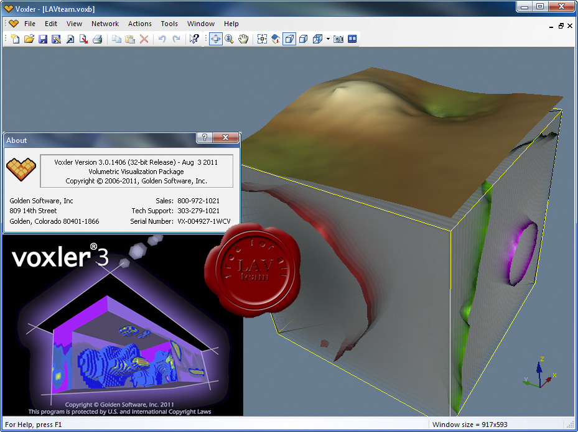This screenshot has width=578, height=432.
Task: Click the Save As toolbar icon
Action: (x=57, y=39)
